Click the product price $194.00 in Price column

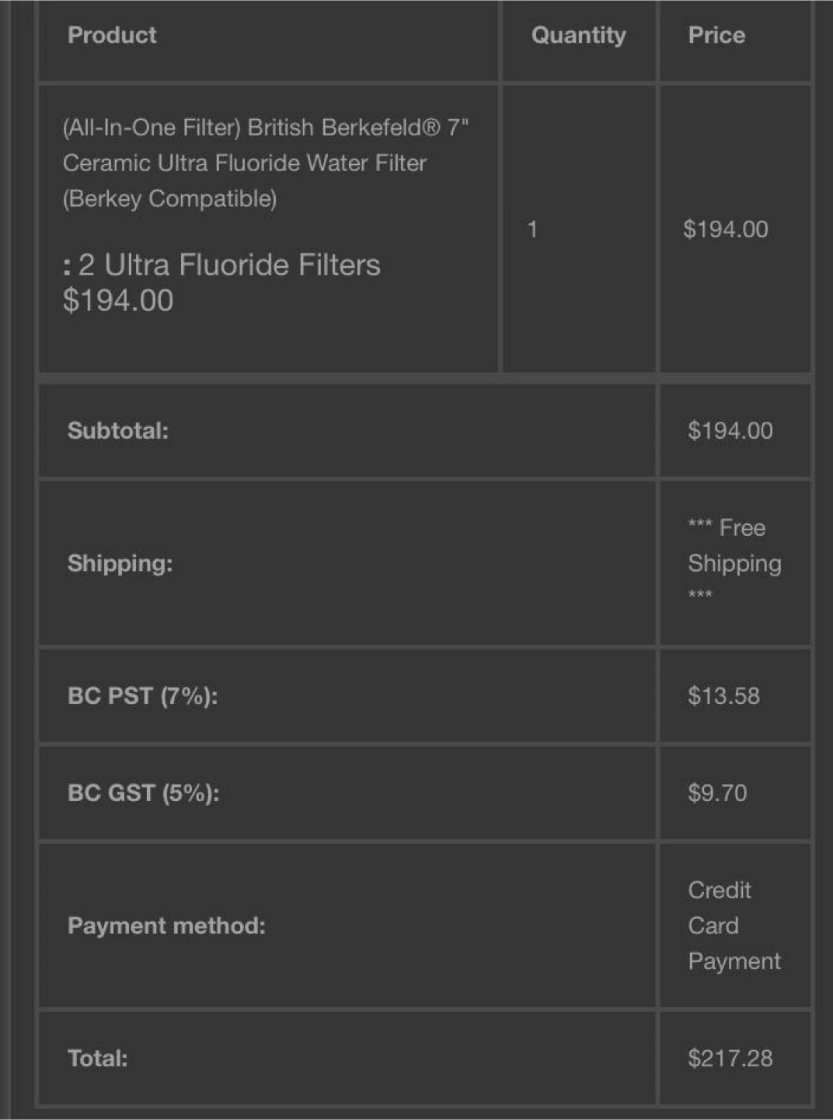[x=726, y=229]
